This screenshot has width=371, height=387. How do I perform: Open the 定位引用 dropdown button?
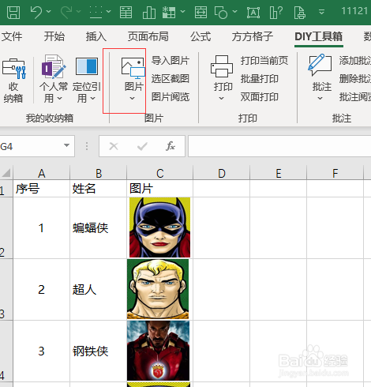pos(87,81)
